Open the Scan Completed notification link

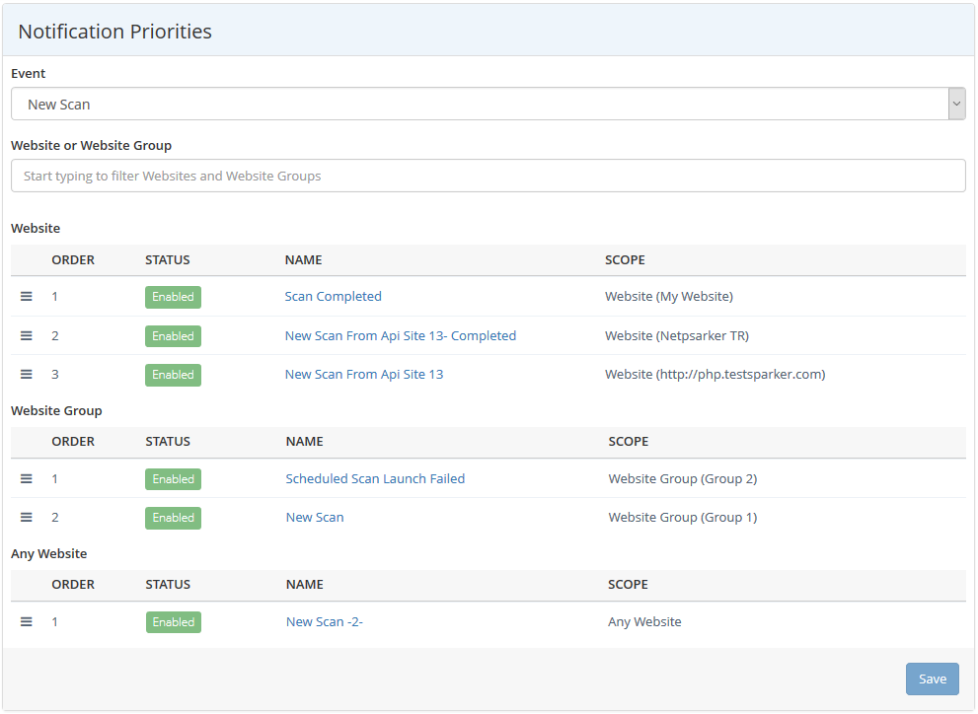pyautogui.click(x=333, y=297)
